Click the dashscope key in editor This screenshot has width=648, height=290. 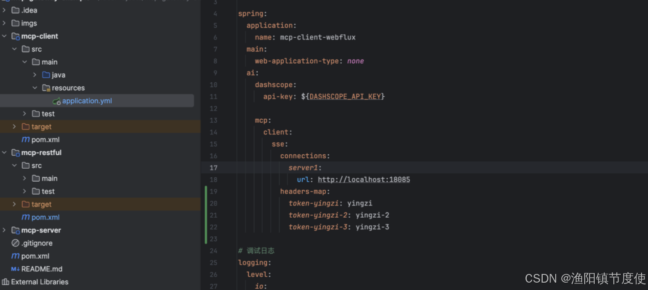tap(274, 85)
